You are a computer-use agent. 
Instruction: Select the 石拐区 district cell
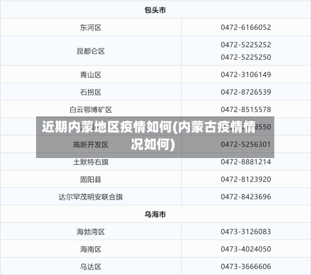[x=91, y=92]
